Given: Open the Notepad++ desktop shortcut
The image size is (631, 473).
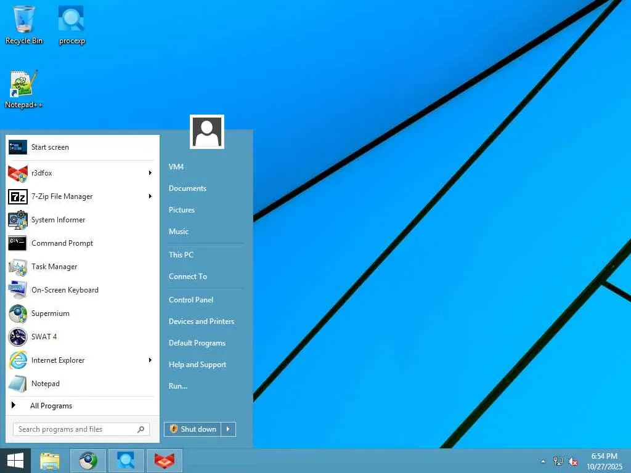Looking at the screenshot, I should pos(24,89).
